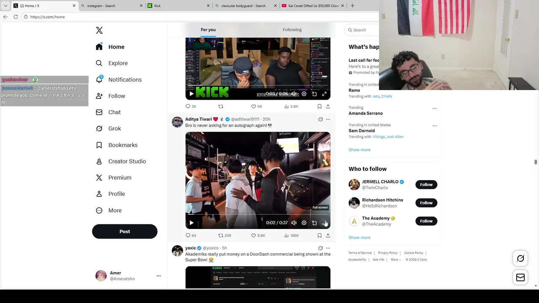Open Terms of Service link

pyautogui.click(x=360, y=253)
